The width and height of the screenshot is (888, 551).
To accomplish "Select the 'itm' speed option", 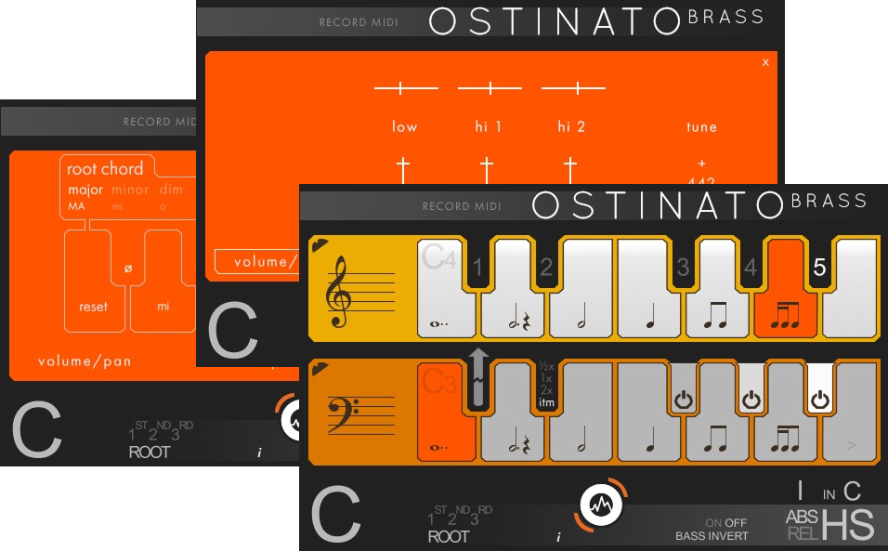I will coord(546,402).
